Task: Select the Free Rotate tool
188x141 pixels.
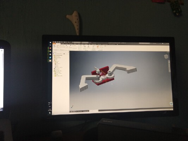Action: pyautogui.click(x=62, y=47)
